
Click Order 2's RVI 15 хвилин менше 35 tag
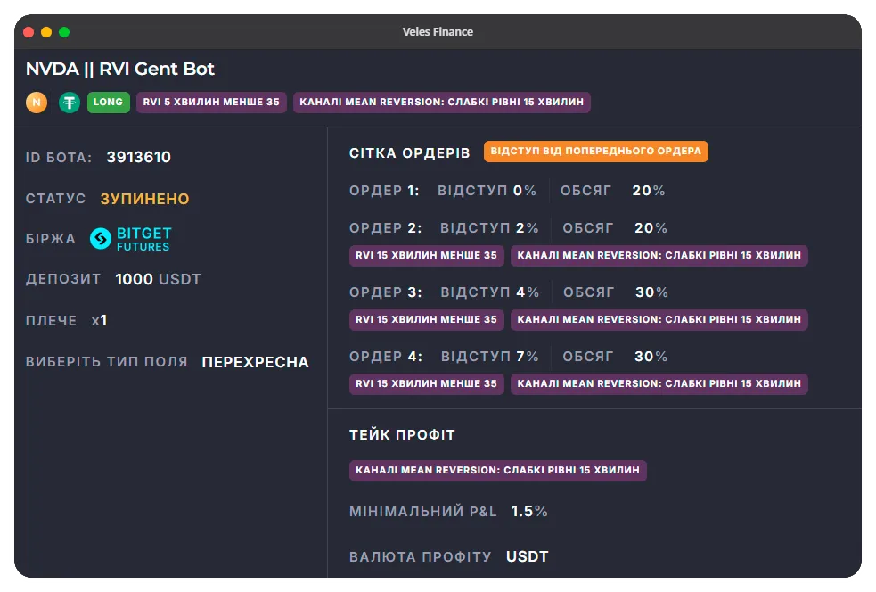pyautogui.click(x=426, y=256)
